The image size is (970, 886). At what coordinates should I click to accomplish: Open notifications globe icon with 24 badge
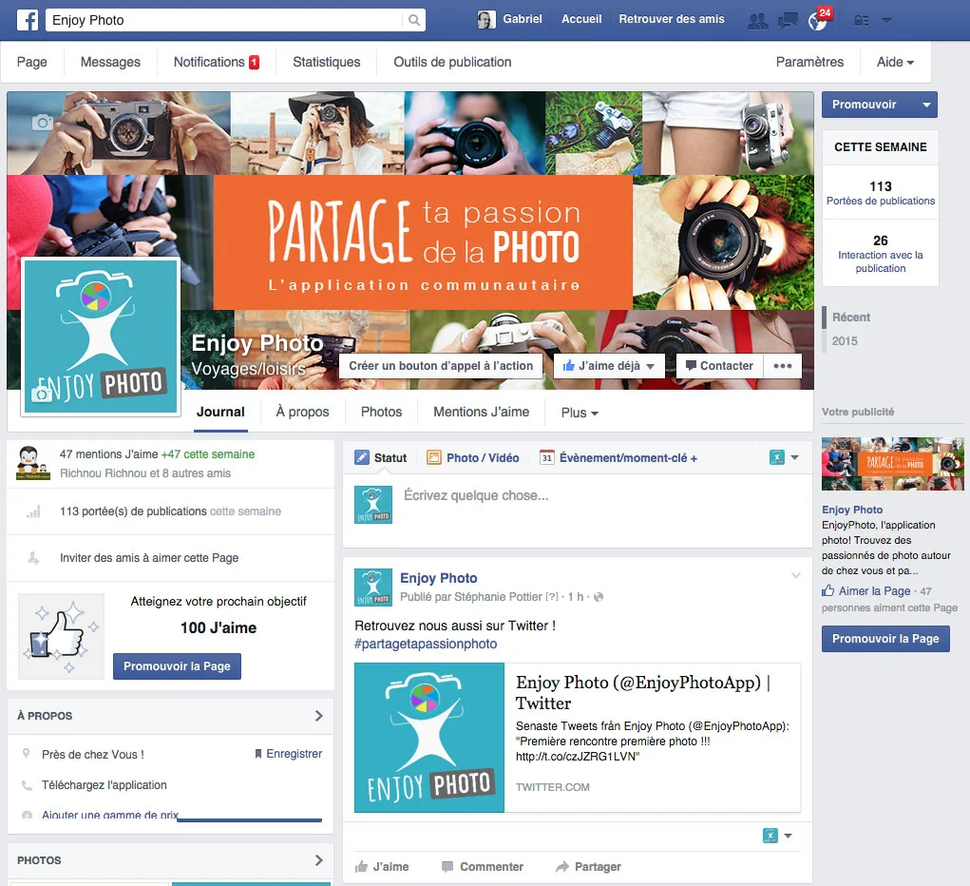[x=817, y=20]
